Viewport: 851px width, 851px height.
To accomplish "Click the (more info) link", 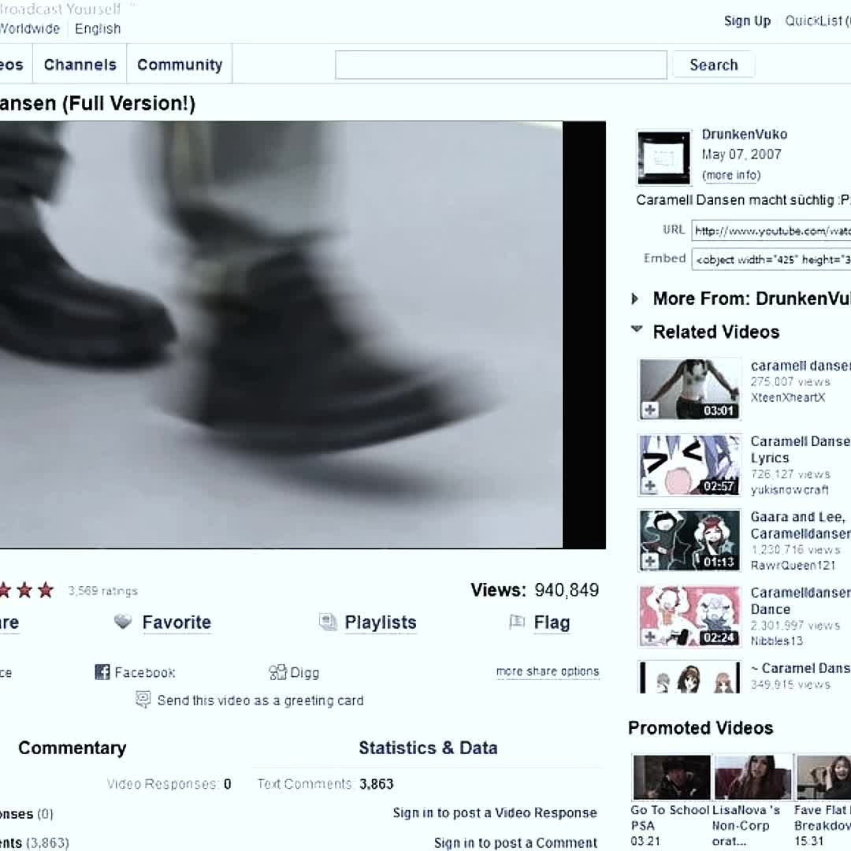I will (731, 175).
